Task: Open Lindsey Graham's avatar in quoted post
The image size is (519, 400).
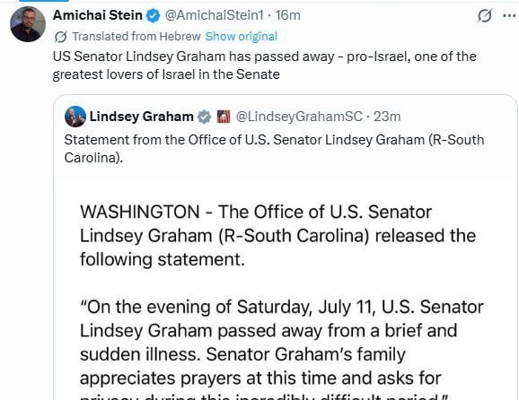Action: click(75, 117)
